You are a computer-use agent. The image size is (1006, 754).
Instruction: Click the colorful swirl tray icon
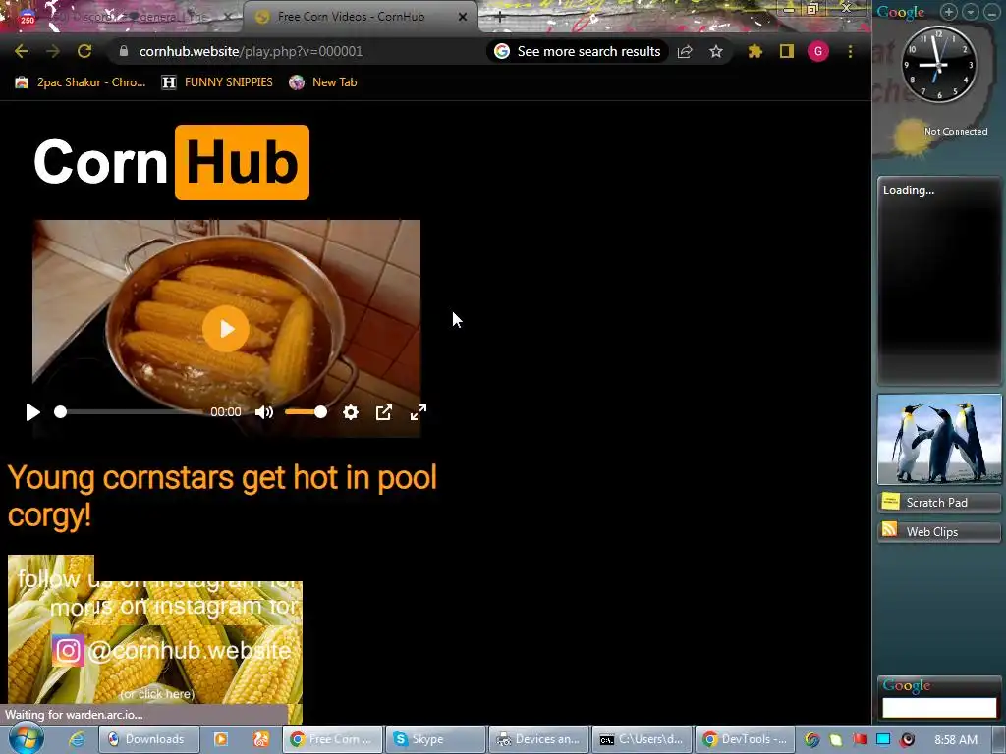click(812, 740)
